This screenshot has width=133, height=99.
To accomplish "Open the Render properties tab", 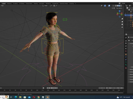I will 126,41.
